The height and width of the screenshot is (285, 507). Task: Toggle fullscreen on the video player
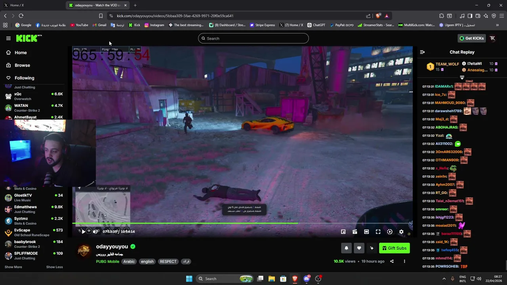(378, 232)
